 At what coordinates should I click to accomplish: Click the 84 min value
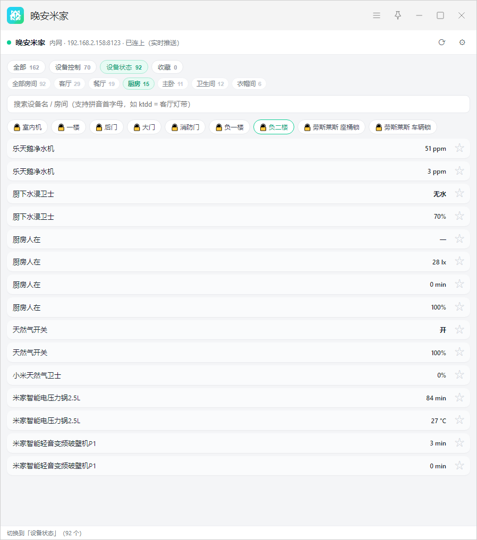[436, 398]
